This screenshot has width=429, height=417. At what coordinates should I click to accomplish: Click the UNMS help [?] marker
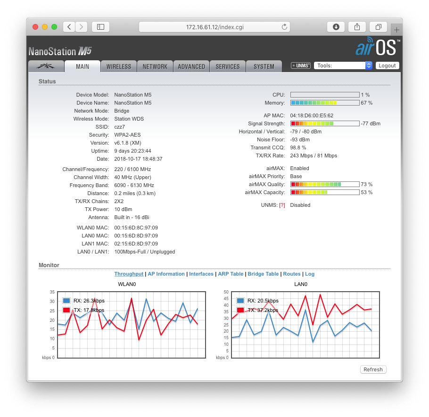[282, 205]
